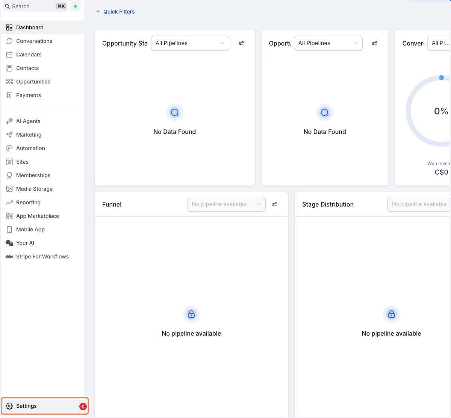Open Automation in sidebar
This screenshot has width=451, height=418.
42,148
